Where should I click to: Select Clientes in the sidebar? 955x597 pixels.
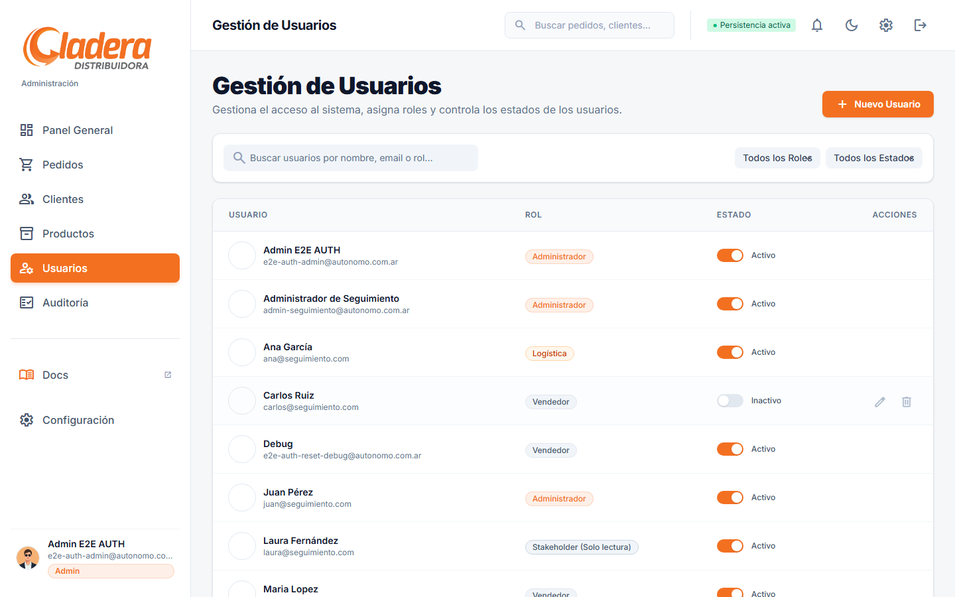pyautogui.click(x=63, y=199)
